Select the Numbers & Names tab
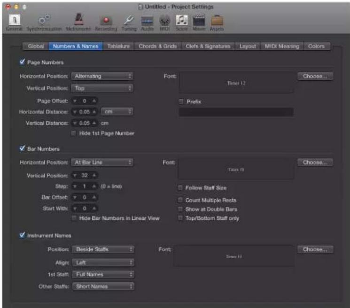This screenshot has width=350, height=308. coord(76,46)
